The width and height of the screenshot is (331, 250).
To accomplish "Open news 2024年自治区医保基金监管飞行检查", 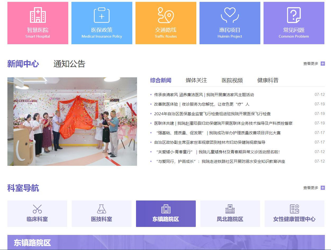I will (212, 114).
